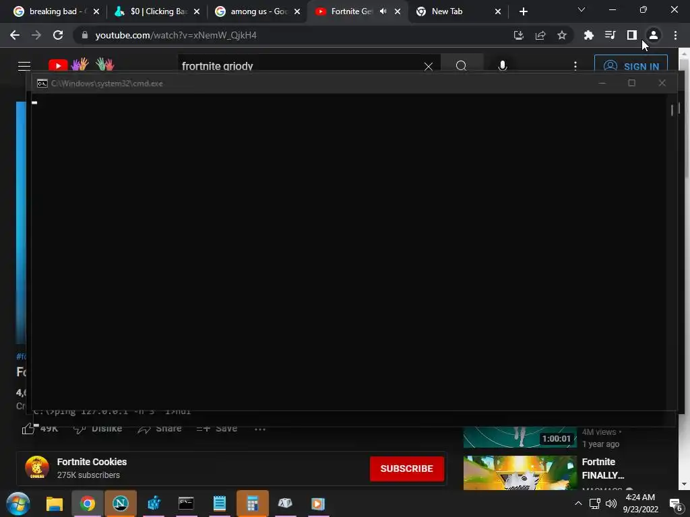Go back to the previous page
The width and height of the screenshot is (690, 517).
(15, 35)
